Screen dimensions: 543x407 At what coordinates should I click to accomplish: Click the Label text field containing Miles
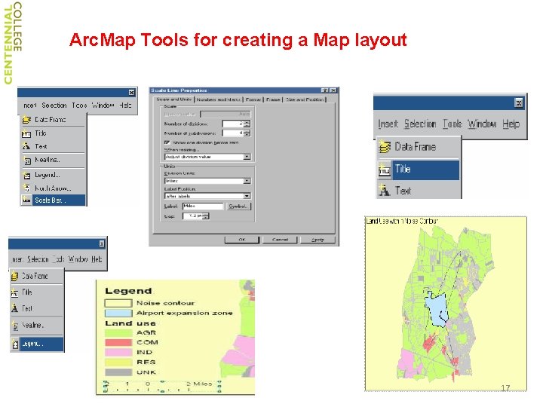(x=203, y=207)
